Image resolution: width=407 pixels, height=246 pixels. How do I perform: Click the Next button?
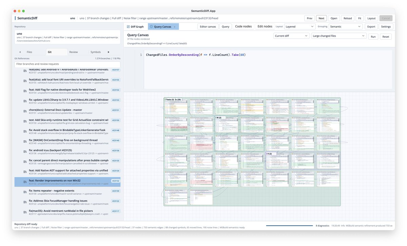(x=322, y=18)
